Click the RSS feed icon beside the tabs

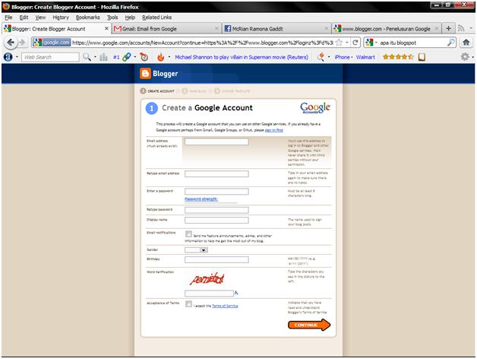point(461,28)
